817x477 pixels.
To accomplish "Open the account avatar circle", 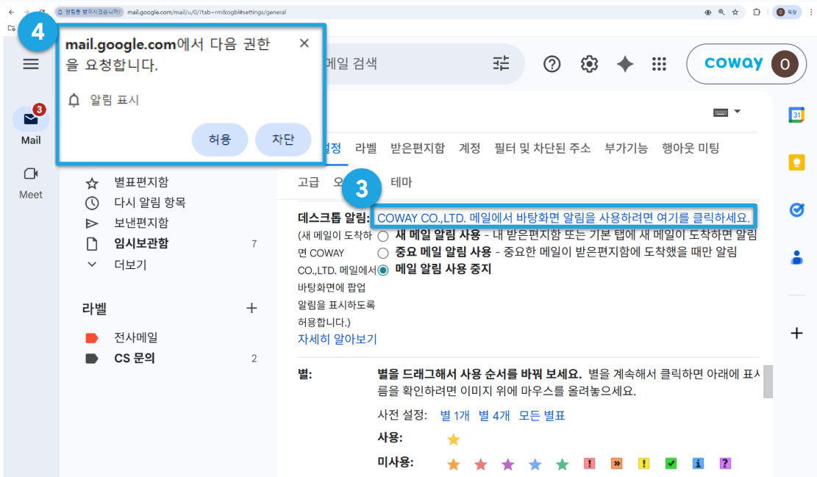I will pos(785,64).
